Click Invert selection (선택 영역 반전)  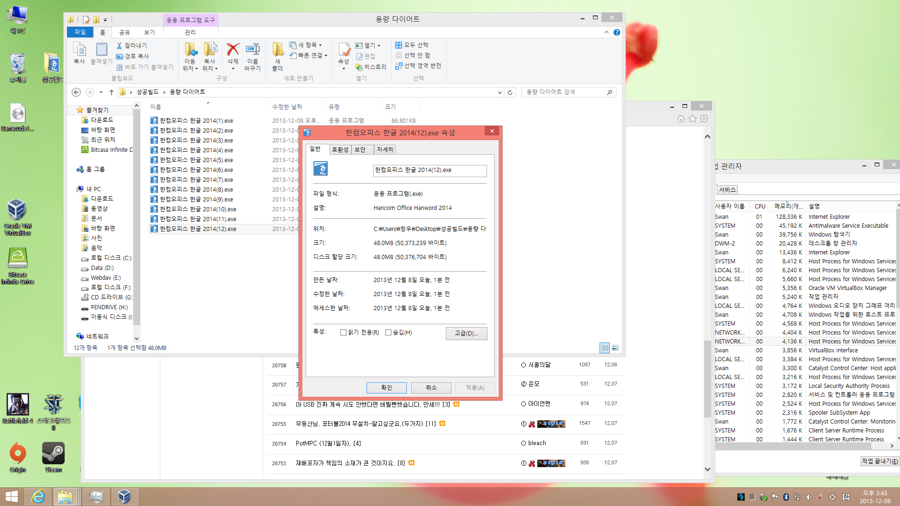pos(418,66)
